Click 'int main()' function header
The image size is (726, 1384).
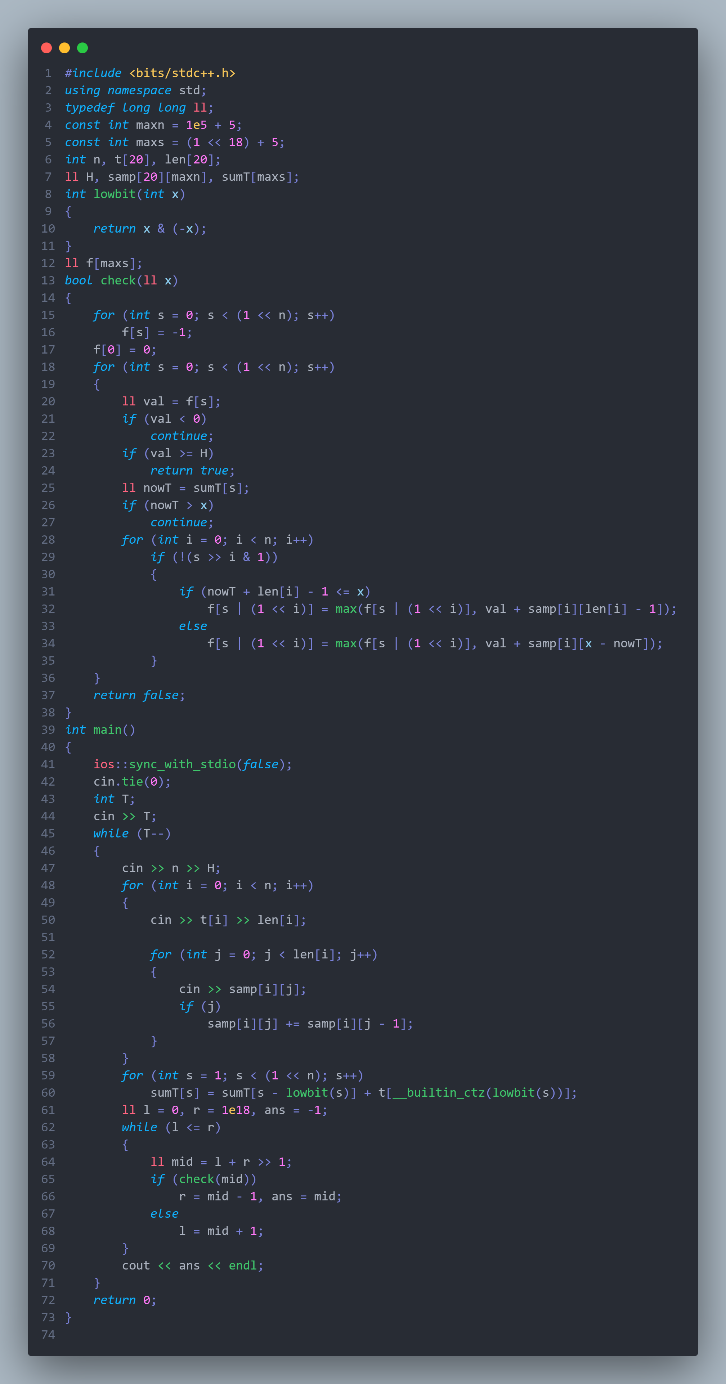point(100,729)
